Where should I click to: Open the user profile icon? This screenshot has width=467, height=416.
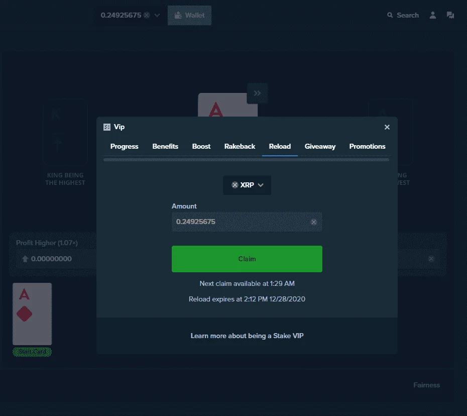[433, 15]
